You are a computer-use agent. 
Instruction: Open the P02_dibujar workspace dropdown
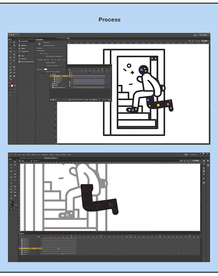tap(204, 35)
